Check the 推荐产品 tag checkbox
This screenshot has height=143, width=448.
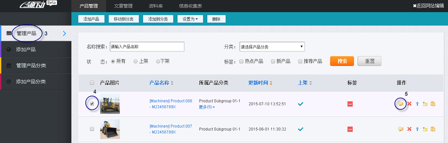click(x=300, y=61)
